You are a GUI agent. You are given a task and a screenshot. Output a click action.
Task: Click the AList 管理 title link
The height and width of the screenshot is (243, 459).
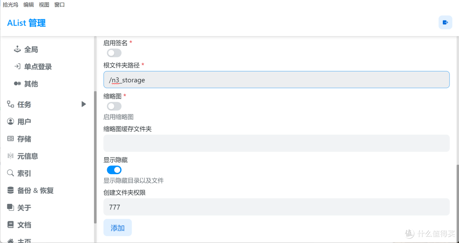click(x=26, y=23)
